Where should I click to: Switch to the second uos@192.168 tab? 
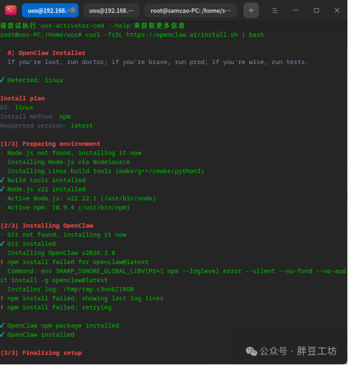111,11
